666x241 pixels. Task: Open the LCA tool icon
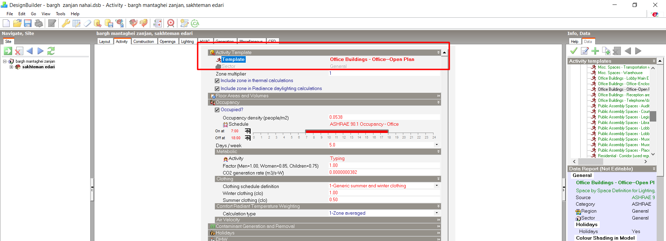coord(195,23)
